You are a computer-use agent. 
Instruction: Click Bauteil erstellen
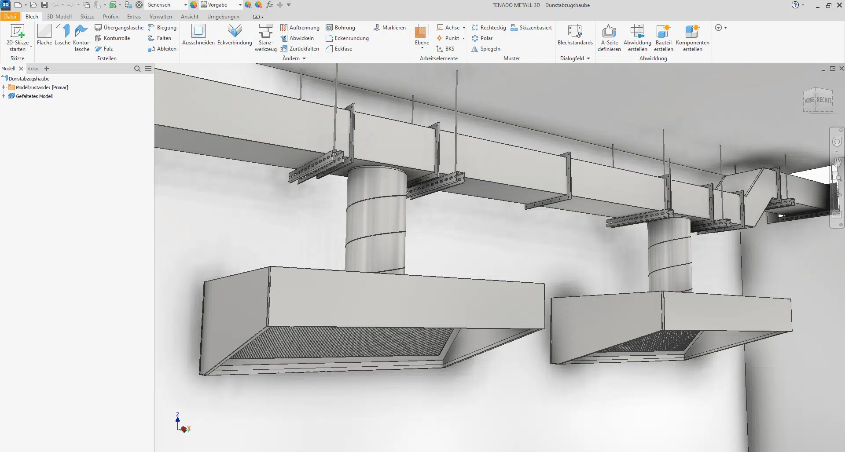point(663,38)
